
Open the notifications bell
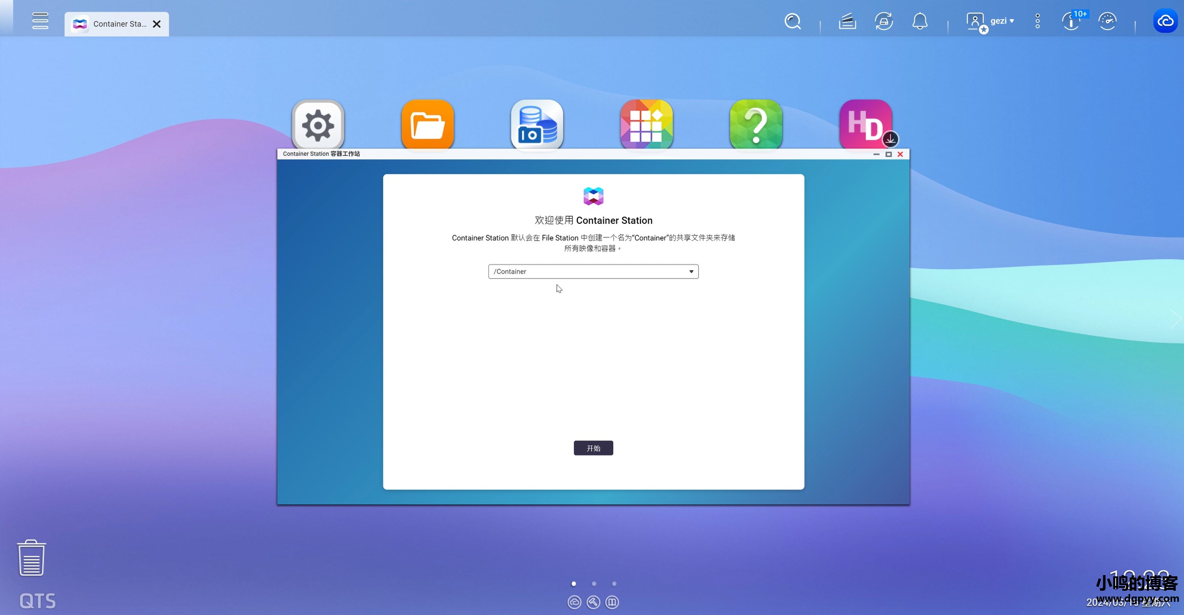pos(920,21)
